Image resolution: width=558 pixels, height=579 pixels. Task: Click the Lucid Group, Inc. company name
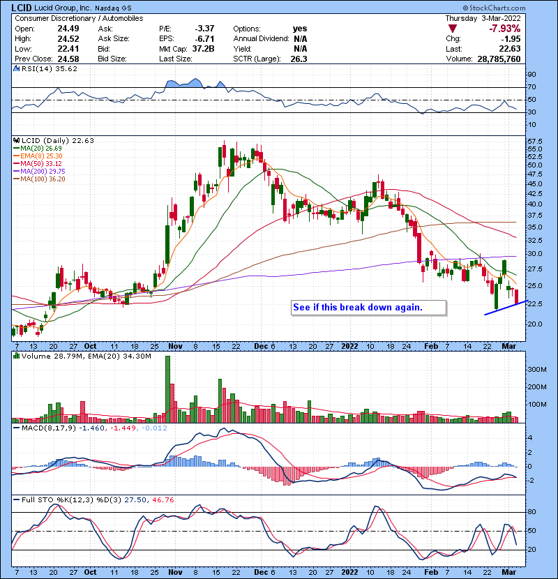click(x=63, y=8)
